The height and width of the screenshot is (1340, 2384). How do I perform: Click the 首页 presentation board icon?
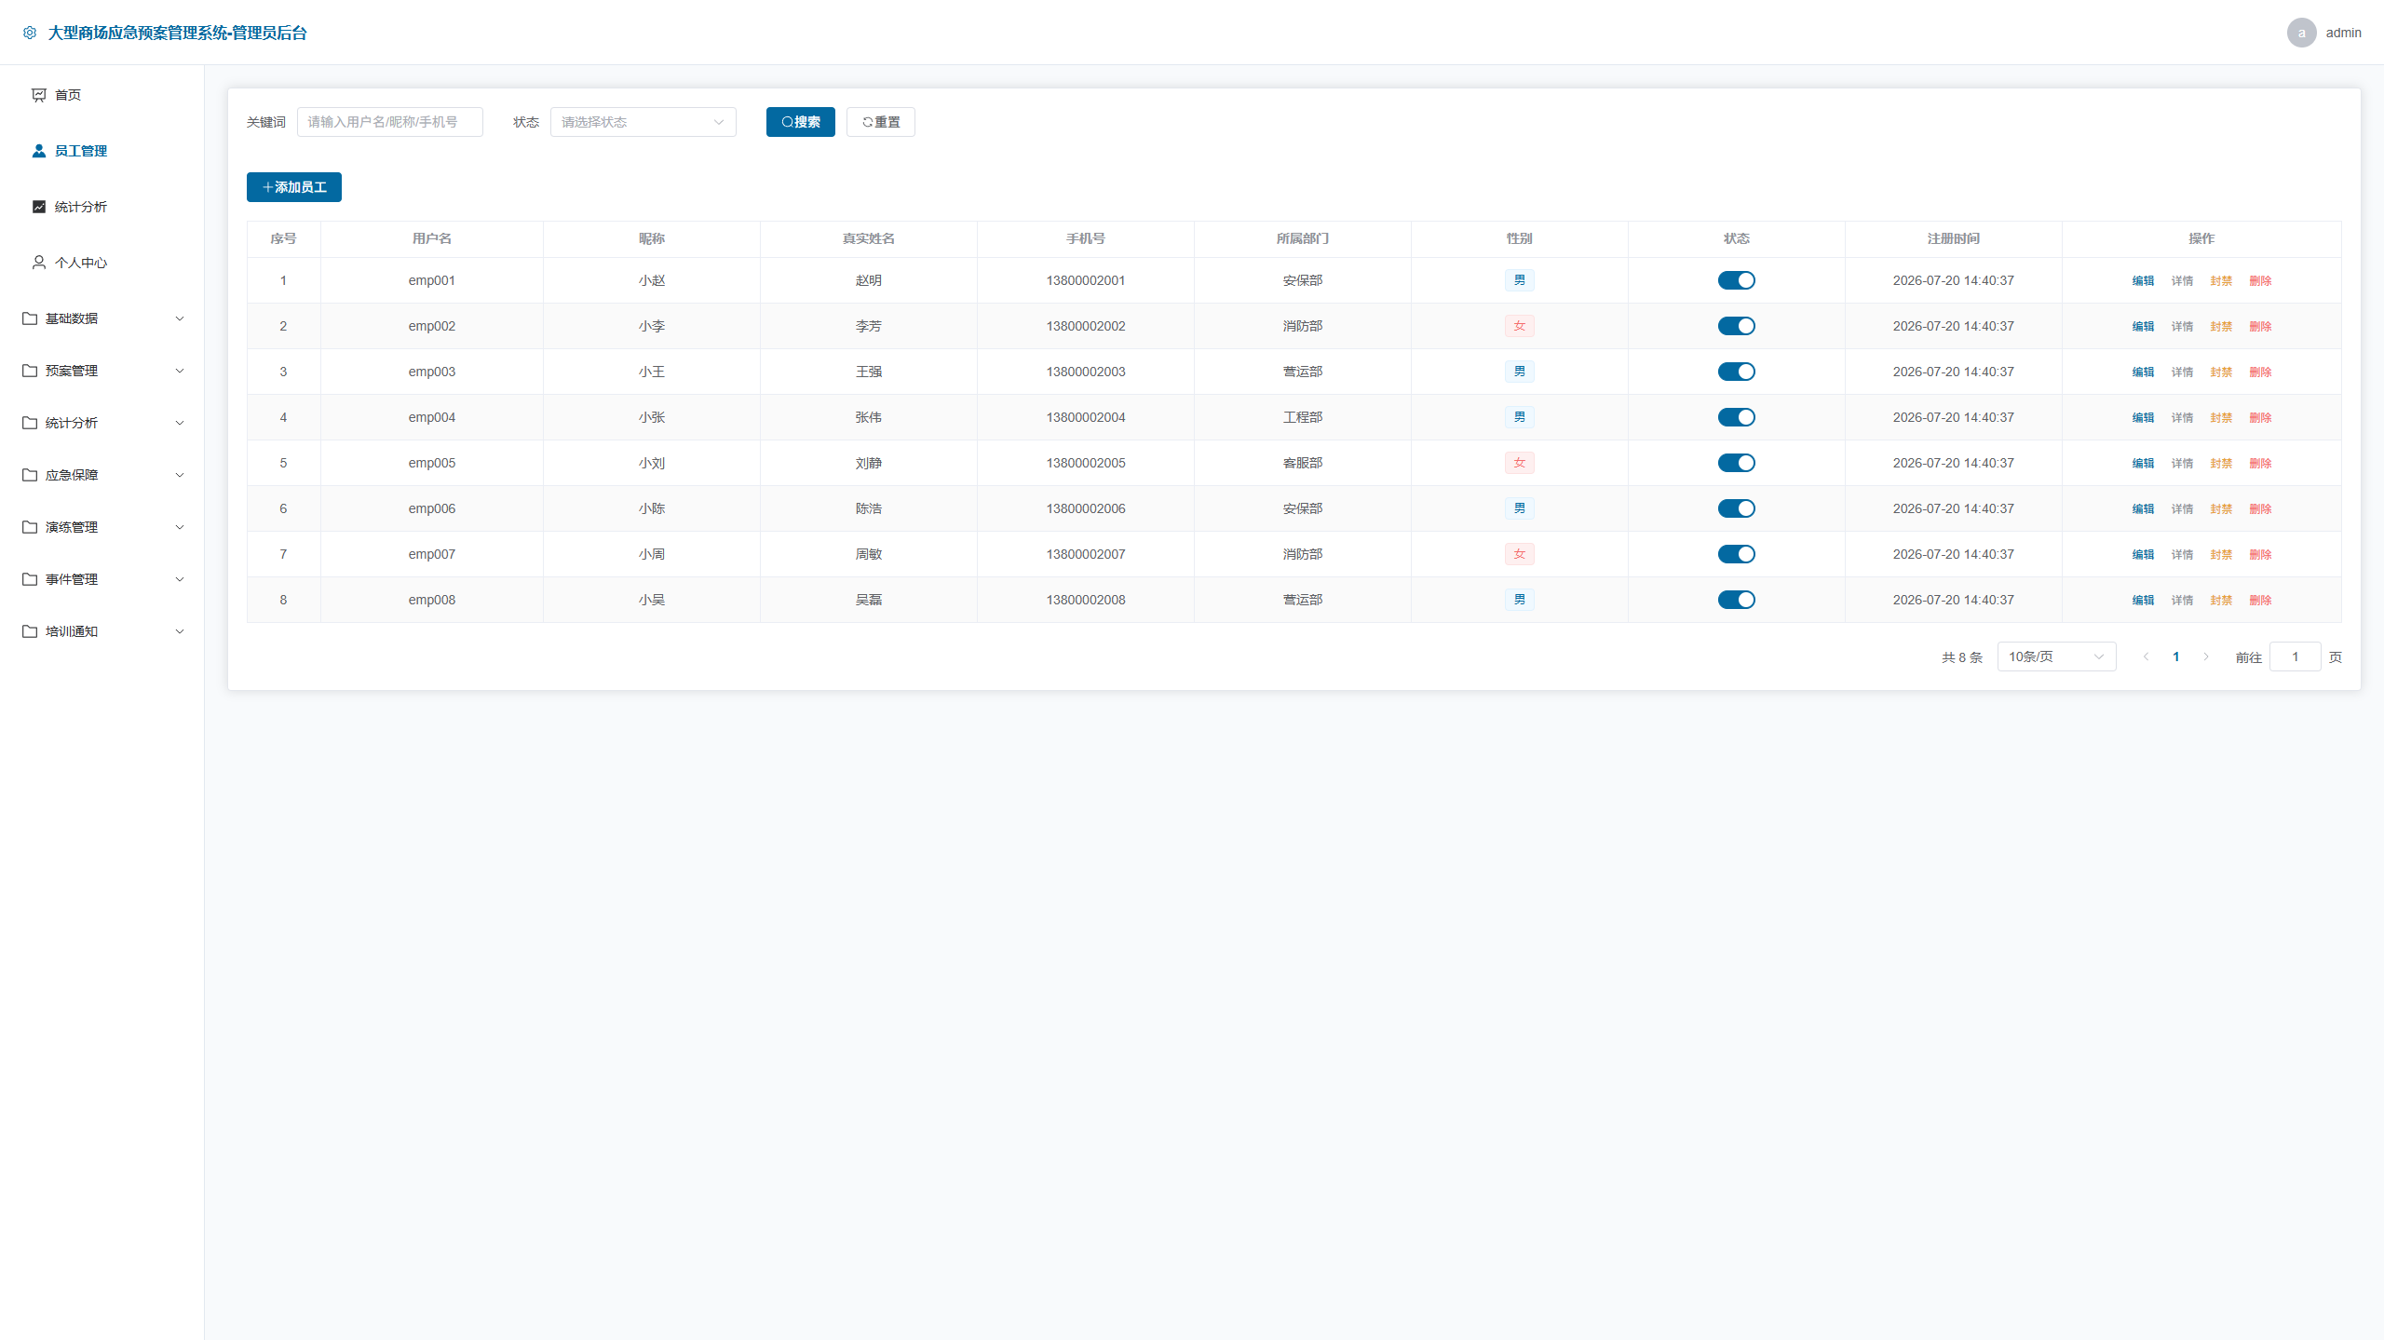tap(39, 95)
